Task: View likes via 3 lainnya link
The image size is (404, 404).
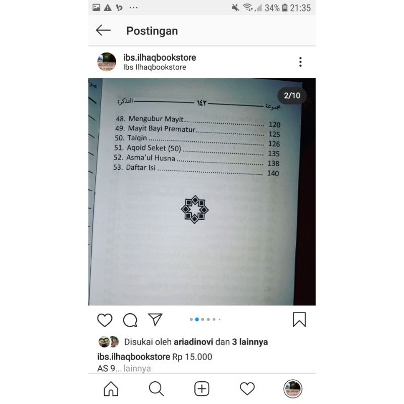Action: [x=249, y=342]
